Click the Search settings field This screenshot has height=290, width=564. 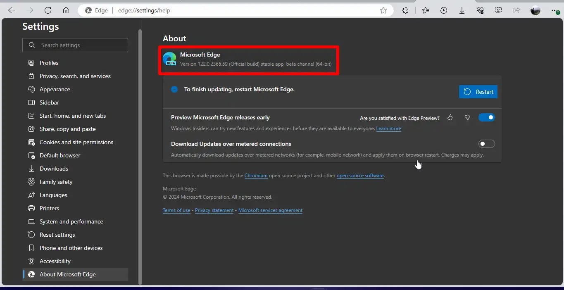[75, 45]
